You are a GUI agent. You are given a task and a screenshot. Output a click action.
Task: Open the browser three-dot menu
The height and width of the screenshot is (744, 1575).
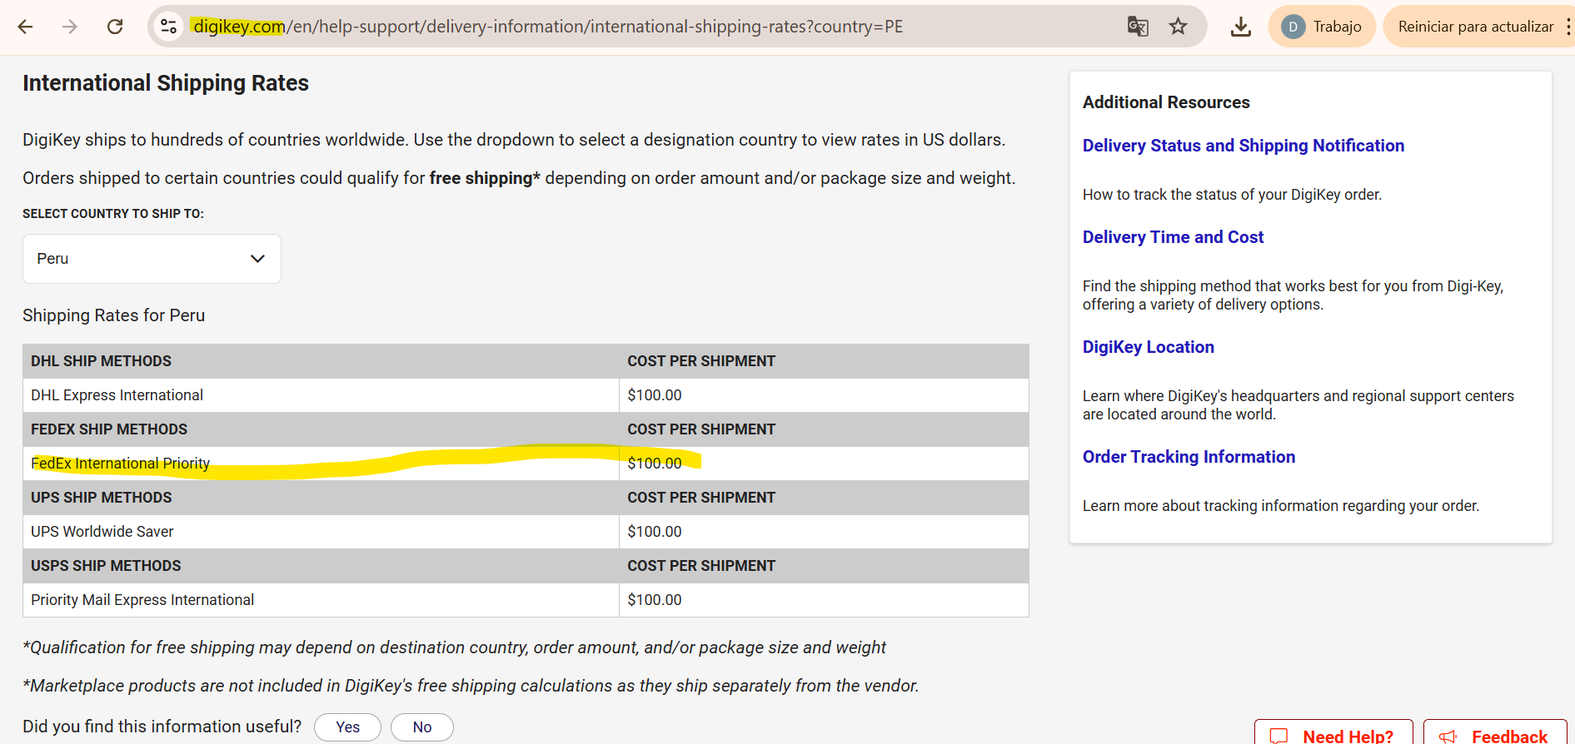point(1568,27)
